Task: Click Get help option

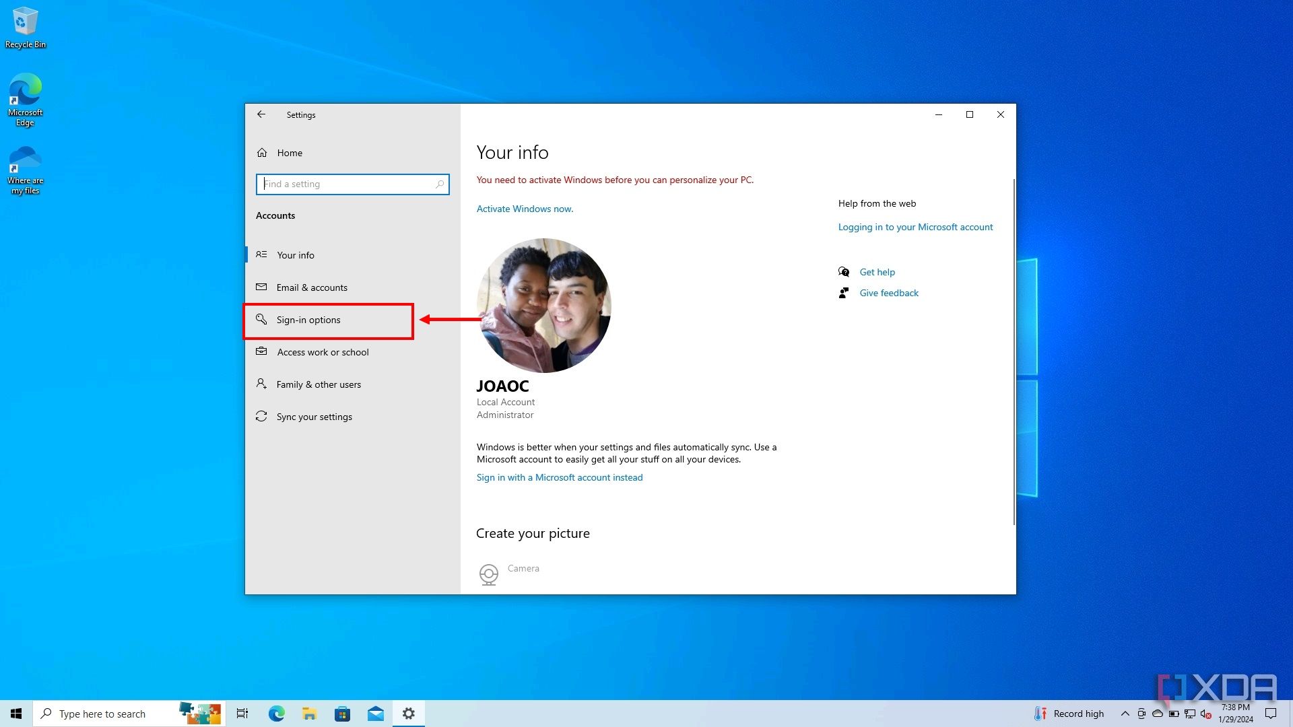Action: click(877, 272)
